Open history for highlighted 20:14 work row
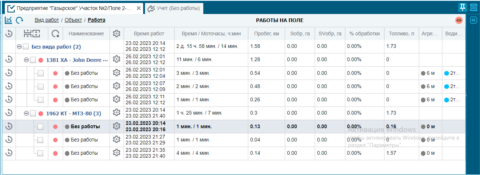 [x=9, y=126]
